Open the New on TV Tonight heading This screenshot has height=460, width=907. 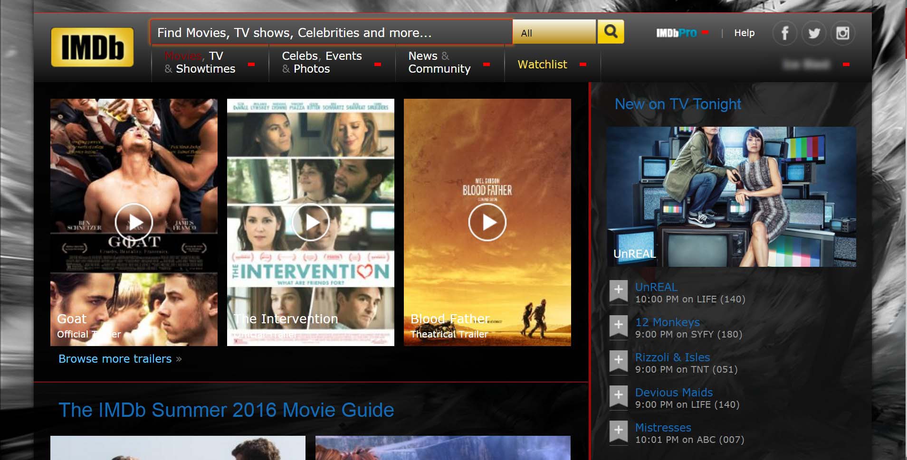[x=678, y=104]
